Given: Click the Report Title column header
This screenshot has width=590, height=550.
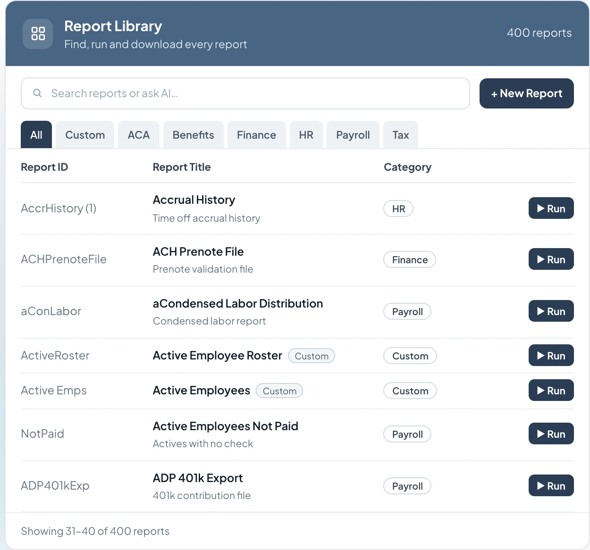Looking at the screenshot, I should point(182,167).
